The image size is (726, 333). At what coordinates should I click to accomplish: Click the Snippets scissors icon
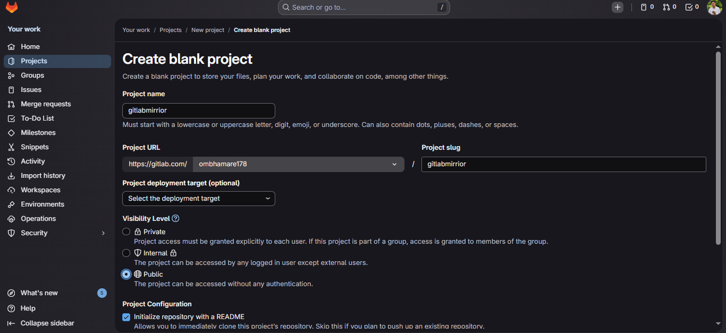point(11,147)
